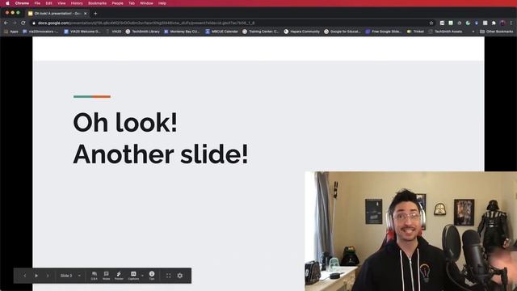This screenshot has height=291, width=517.
Task: Open the Tinker bookmark
Action: tap(415, 32)
